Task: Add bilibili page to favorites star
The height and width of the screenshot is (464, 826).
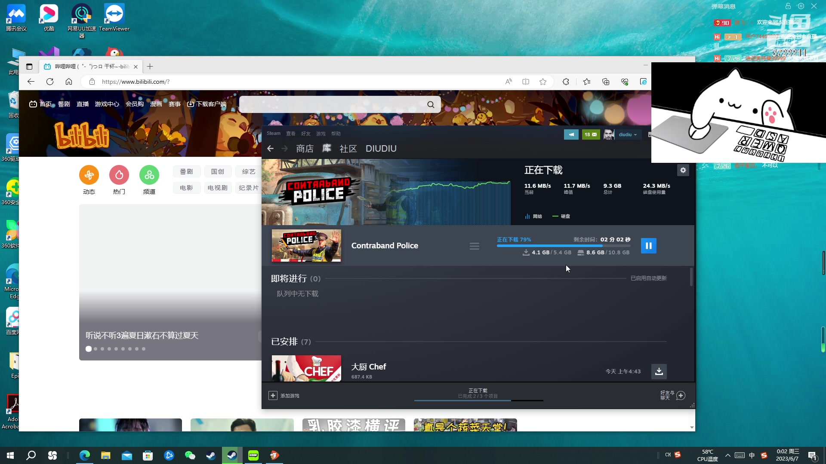Action: [543, 82]
